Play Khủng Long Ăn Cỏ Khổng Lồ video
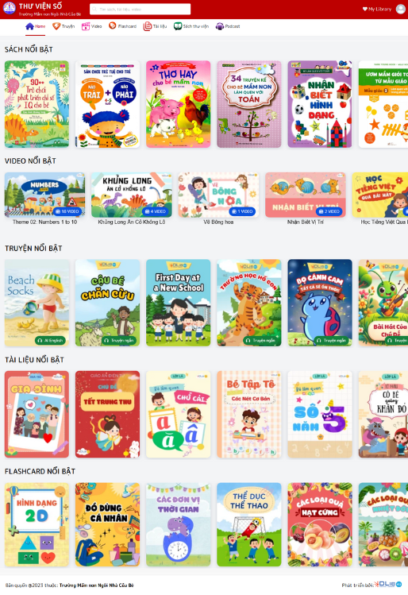408x595 pixels. (132, 195)
